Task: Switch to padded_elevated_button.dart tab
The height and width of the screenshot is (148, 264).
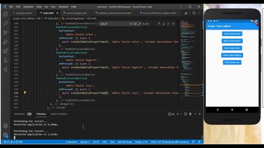Action: (115, 13)
